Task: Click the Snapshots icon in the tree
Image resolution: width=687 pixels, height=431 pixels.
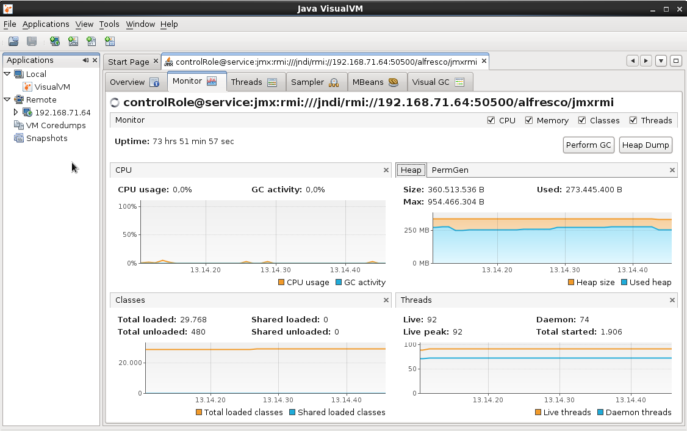Action: click(x=19, y=138)
